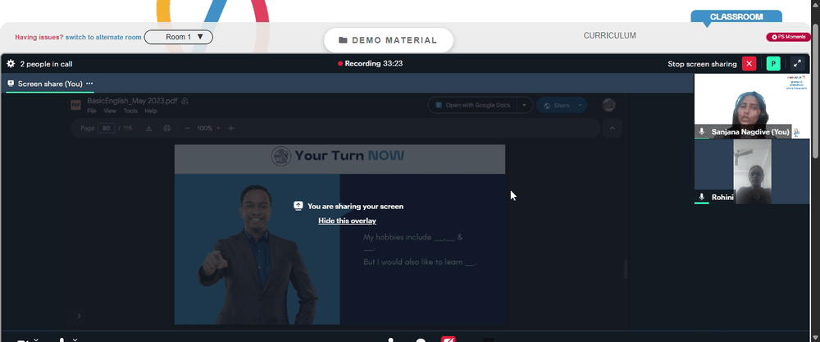Click switch to alternate room link

(103, 37)
